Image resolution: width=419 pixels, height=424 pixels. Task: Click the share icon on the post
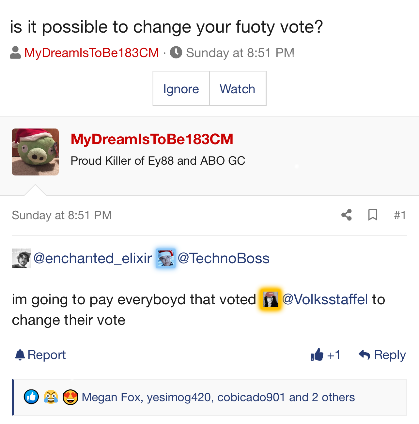347,215
